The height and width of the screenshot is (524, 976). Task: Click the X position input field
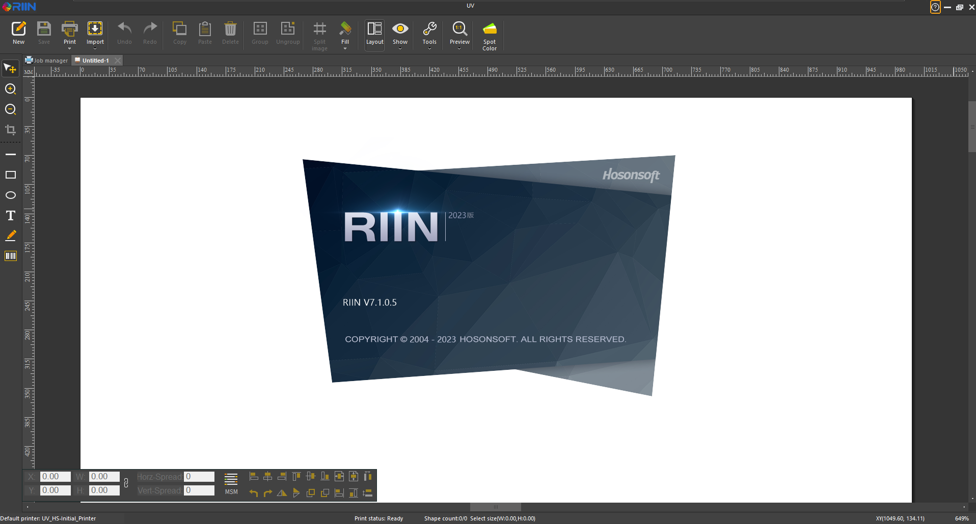(x=55, y=477)
